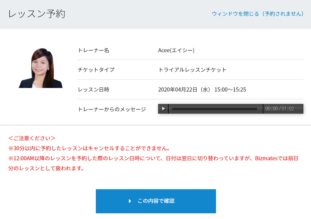
Task: Play the trainer's audio message
Action: pos(163,109)
